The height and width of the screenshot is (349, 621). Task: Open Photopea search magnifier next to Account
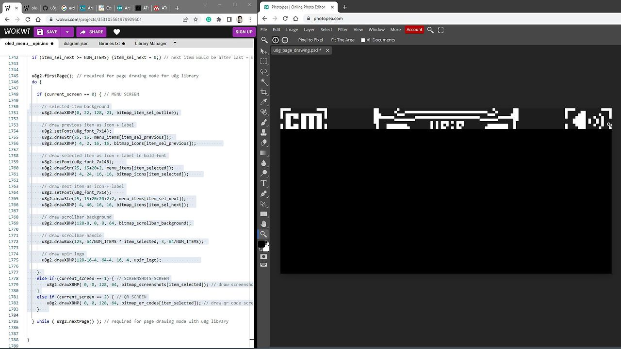tap(430, 30)
